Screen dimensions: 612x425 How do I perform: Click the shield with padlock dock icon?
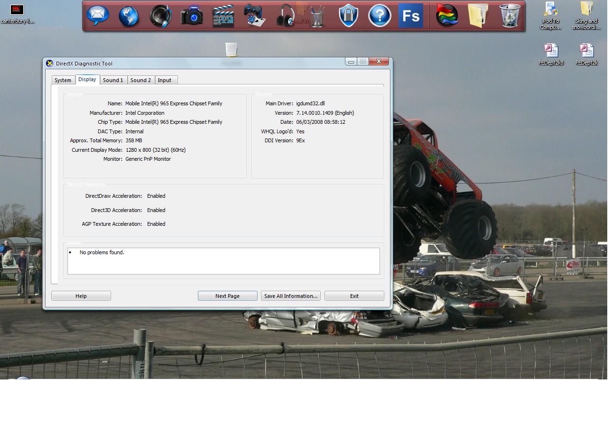pos(348,16)
